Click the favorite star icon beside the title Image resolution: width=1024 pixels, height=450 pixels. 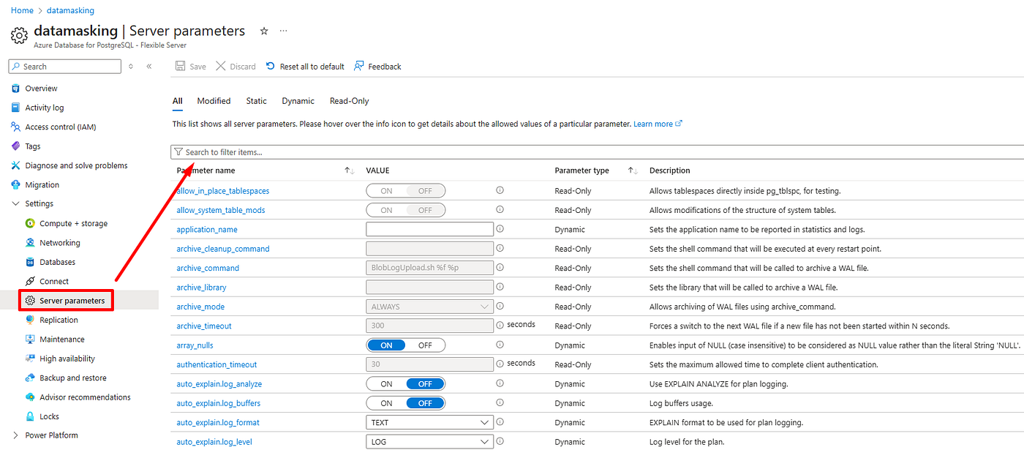(264, 31)
